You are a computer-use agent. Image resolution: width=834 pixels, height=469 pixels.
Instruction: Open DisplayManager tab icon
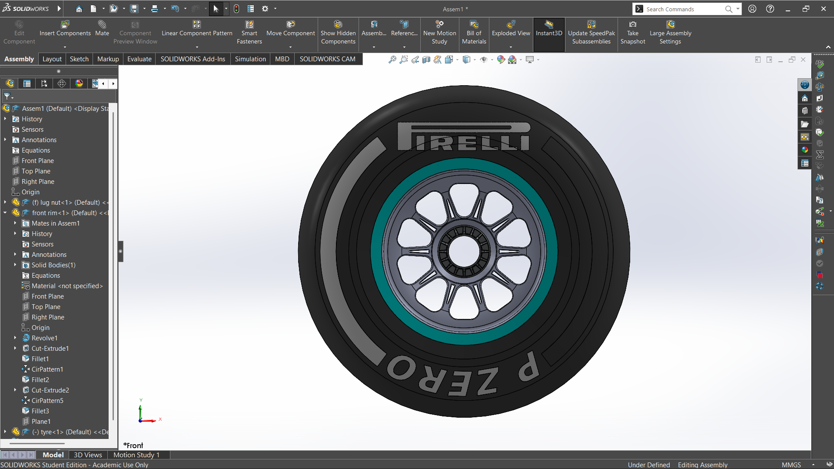pyautogui.click(x=79, y=83)
